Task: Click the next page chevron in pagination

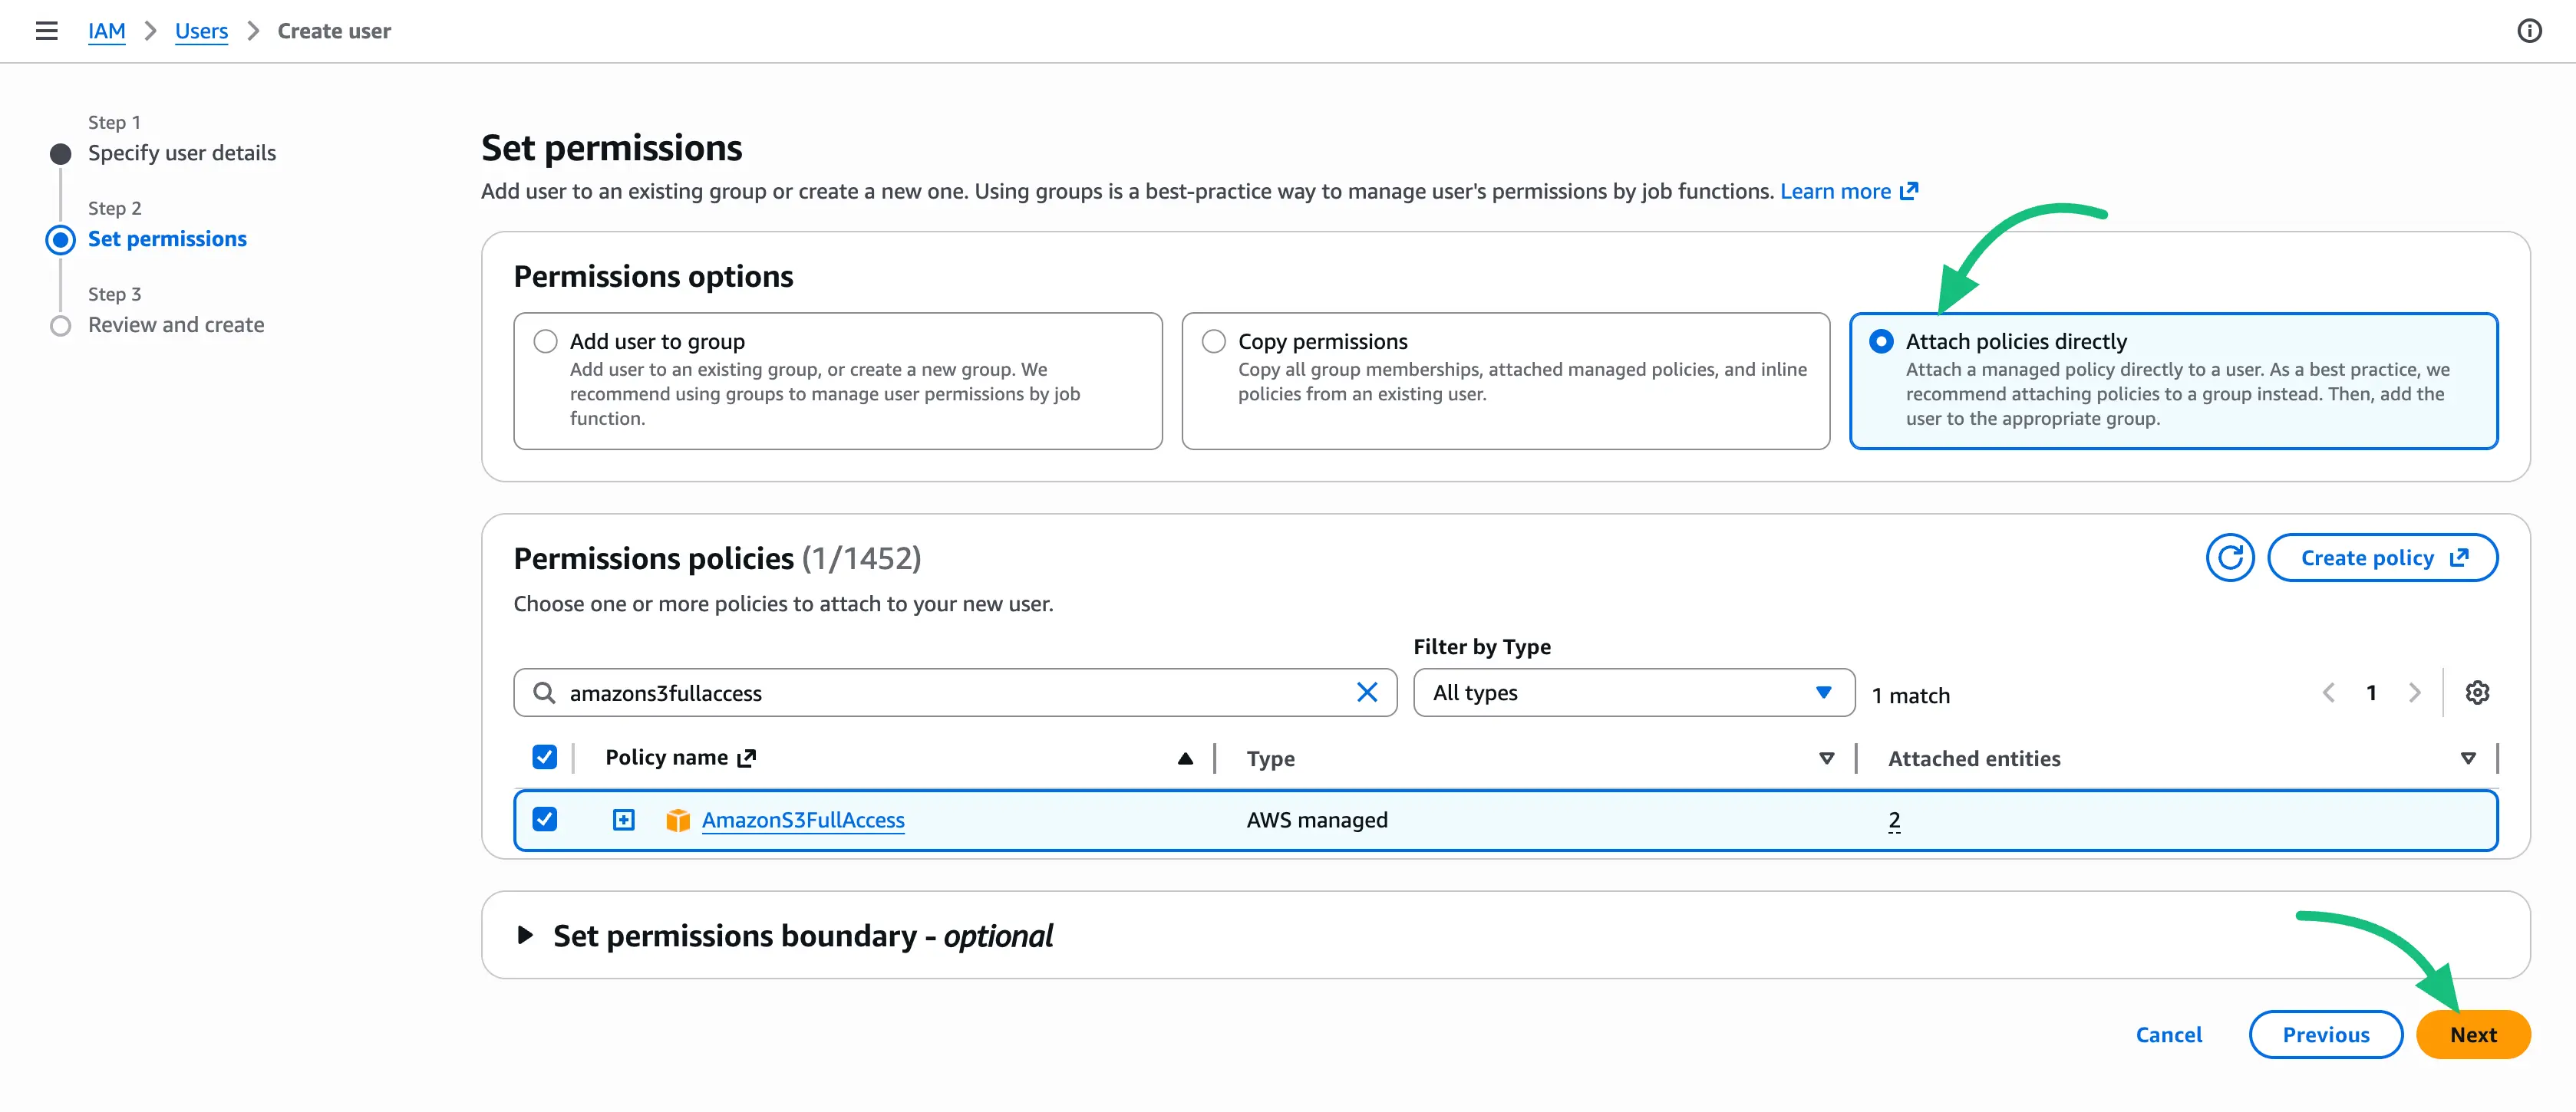Action: [x=2415, y=693]
